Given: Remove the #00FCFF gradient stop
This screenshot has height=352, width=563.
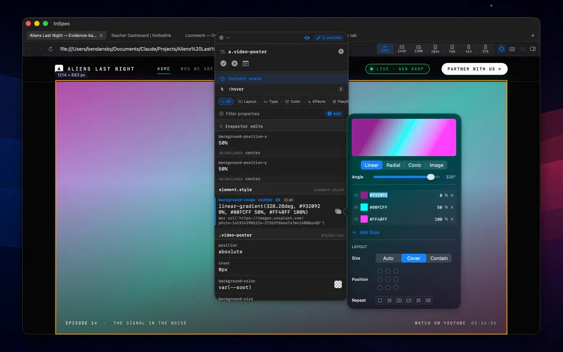Looking at the screenshot, I should [452, 207].
